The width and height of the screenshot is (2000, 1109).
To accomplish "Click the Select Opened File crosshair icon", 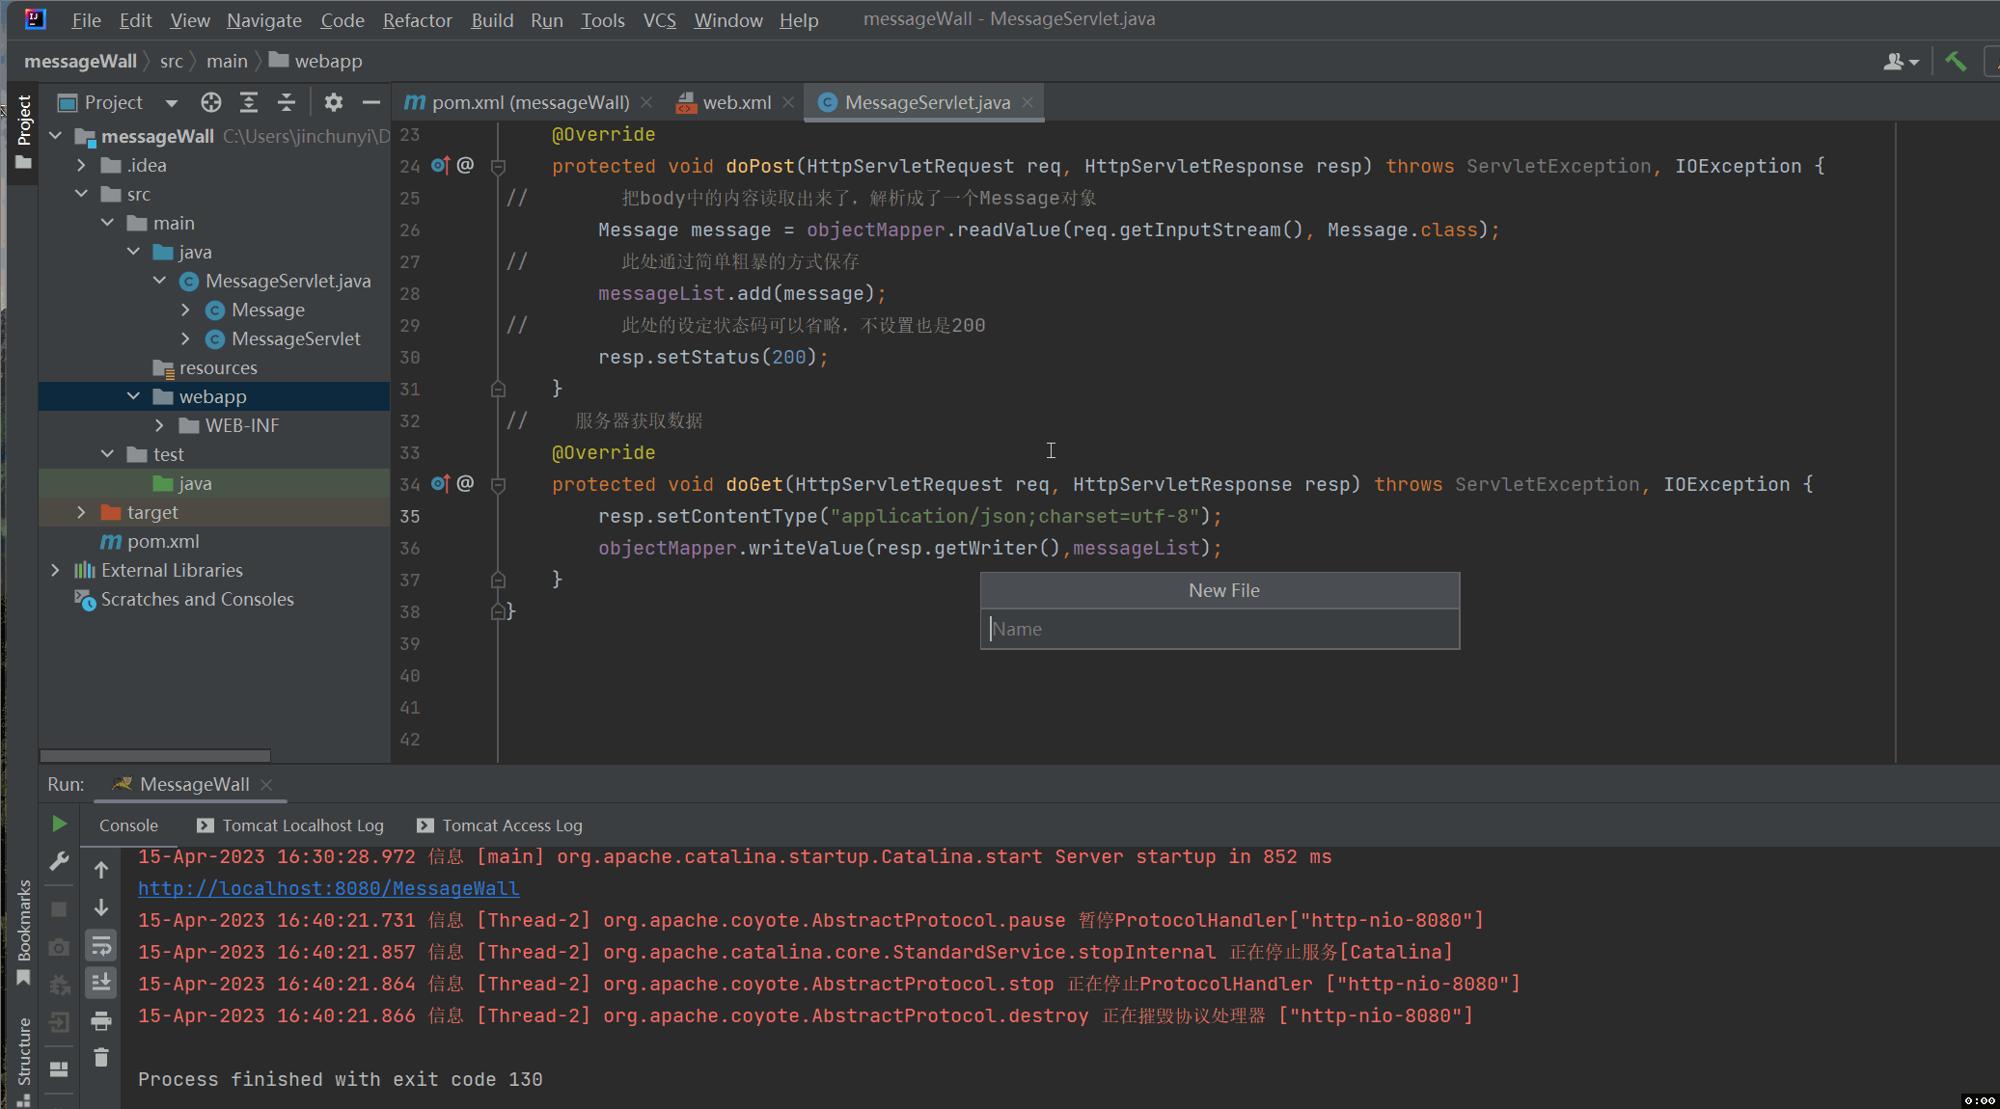I will tap(211, 102).
